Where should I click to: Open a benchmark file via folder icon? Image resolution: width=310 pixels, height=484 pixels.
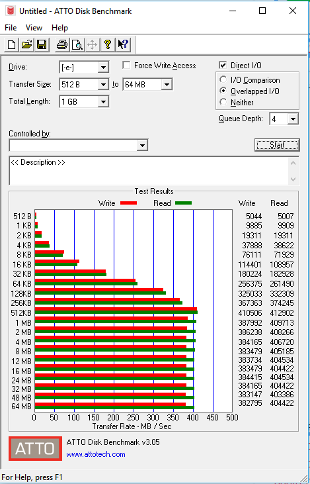click(x=27, y=45)
